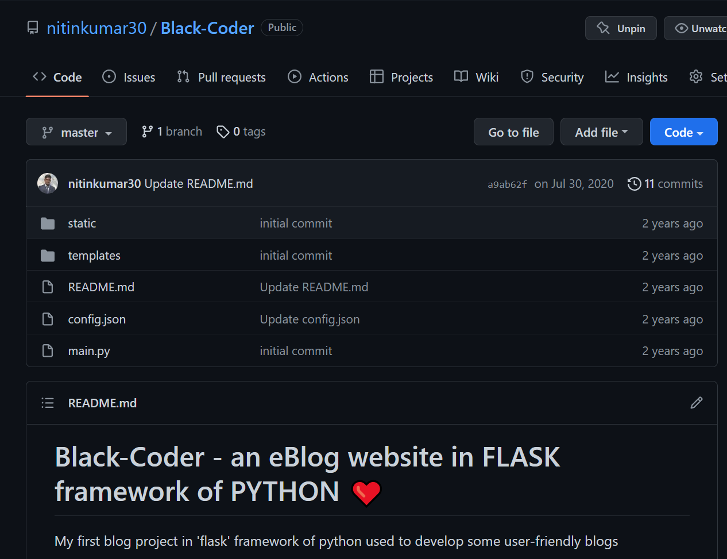The image size is (727, 559).
Task: Open the Pull requests tab
Action: pyautogui.click(x=221, y=77)
